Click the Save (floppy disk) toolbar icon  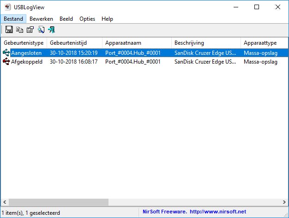[9, 30]
